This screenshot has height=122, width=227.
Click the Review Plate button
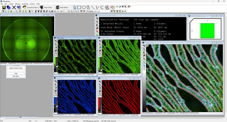click(x=45, y=7)
